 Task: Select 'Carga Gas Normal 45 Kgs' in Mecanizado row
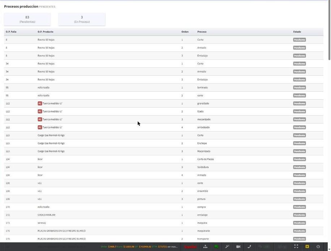[51, 151]
